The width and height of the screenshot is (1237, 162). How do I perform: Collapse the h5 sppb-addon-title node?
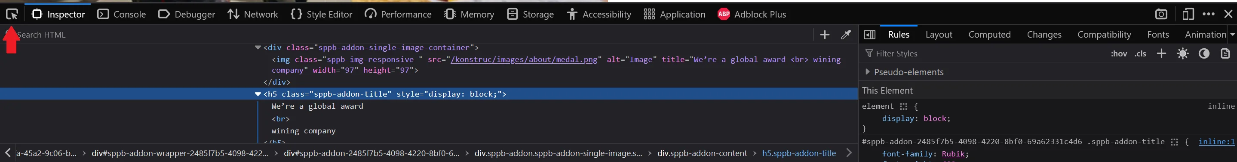coord(258,94)
